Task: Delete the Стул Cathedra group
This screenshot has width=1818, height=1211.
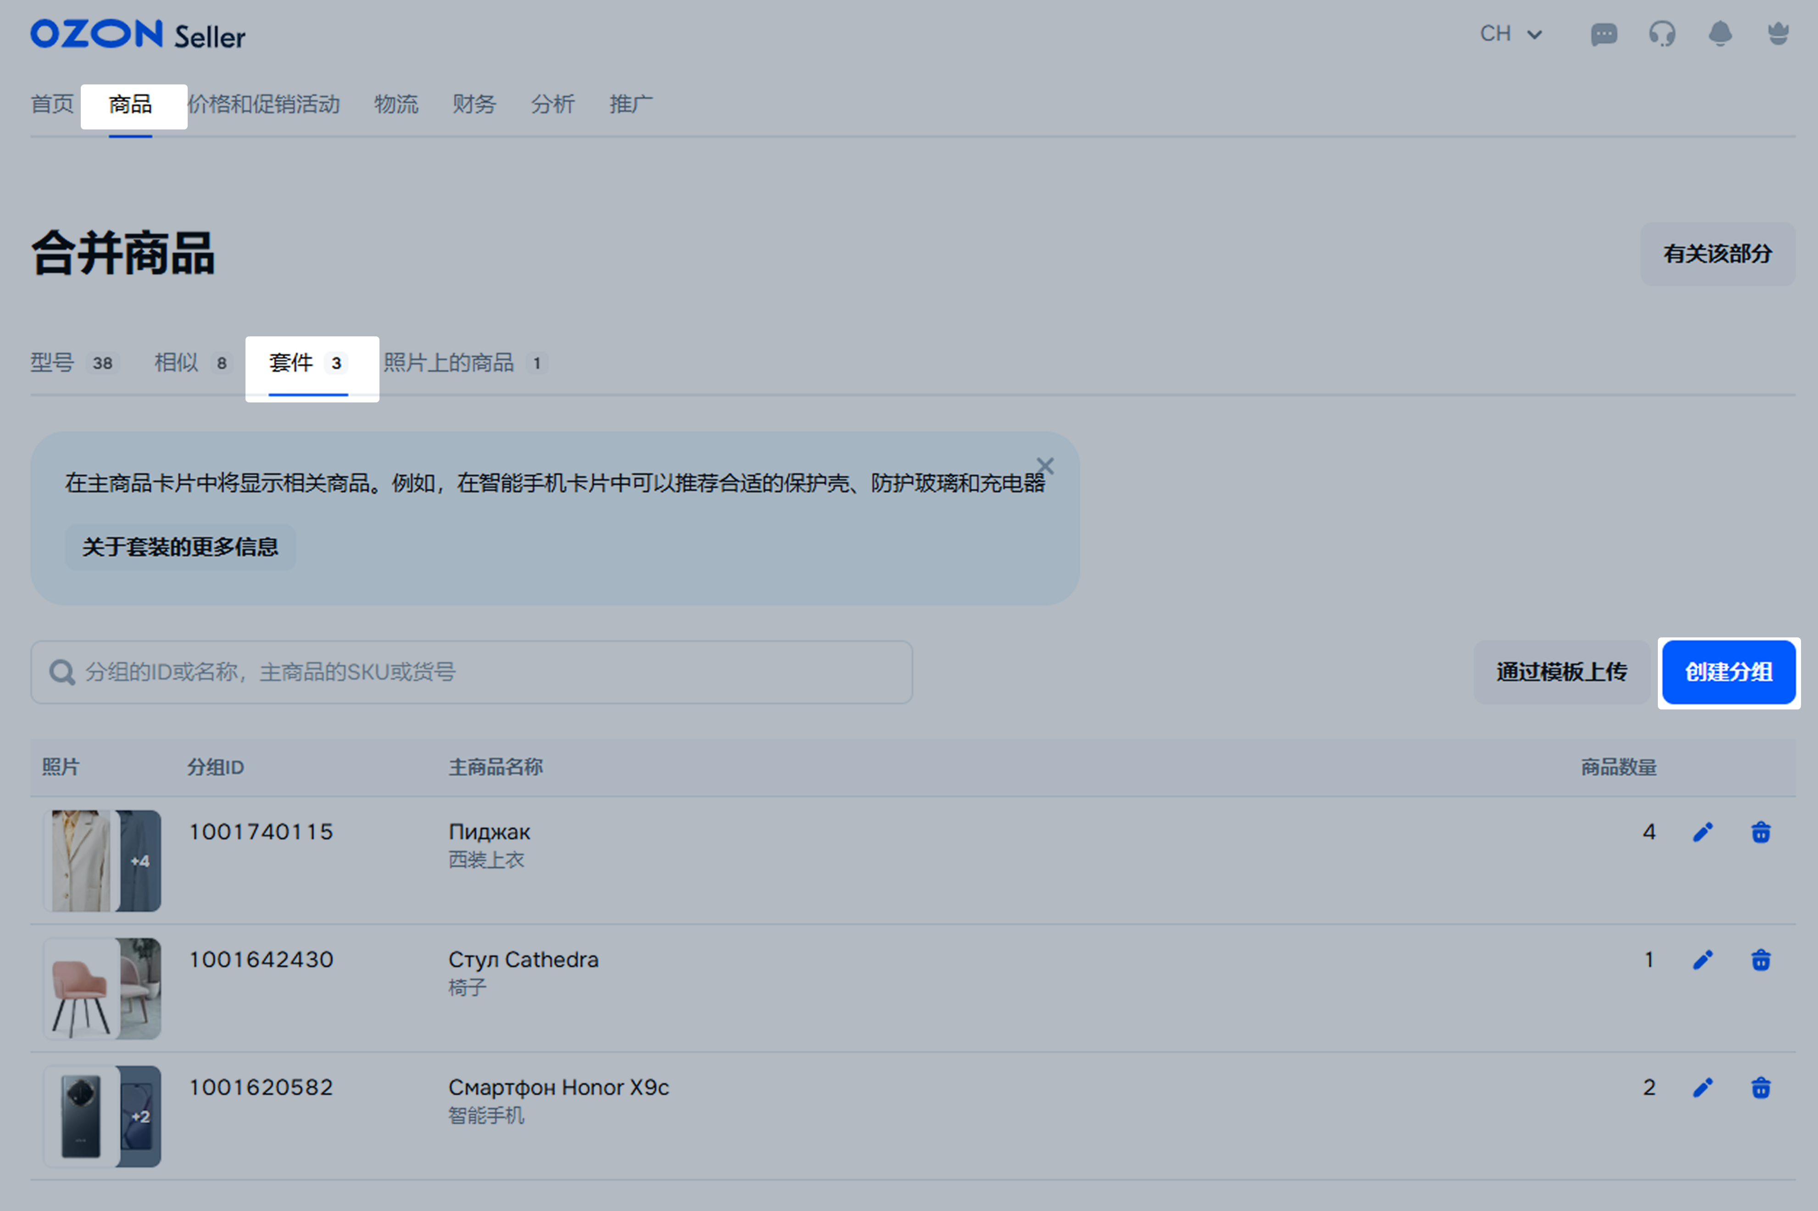Action: tap(1760, 960)
